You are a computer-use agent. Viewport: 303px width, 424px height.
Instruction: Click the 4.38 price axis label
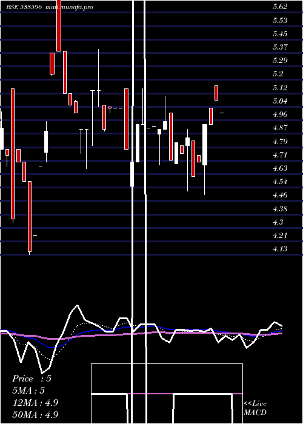[x=280, y=209]
